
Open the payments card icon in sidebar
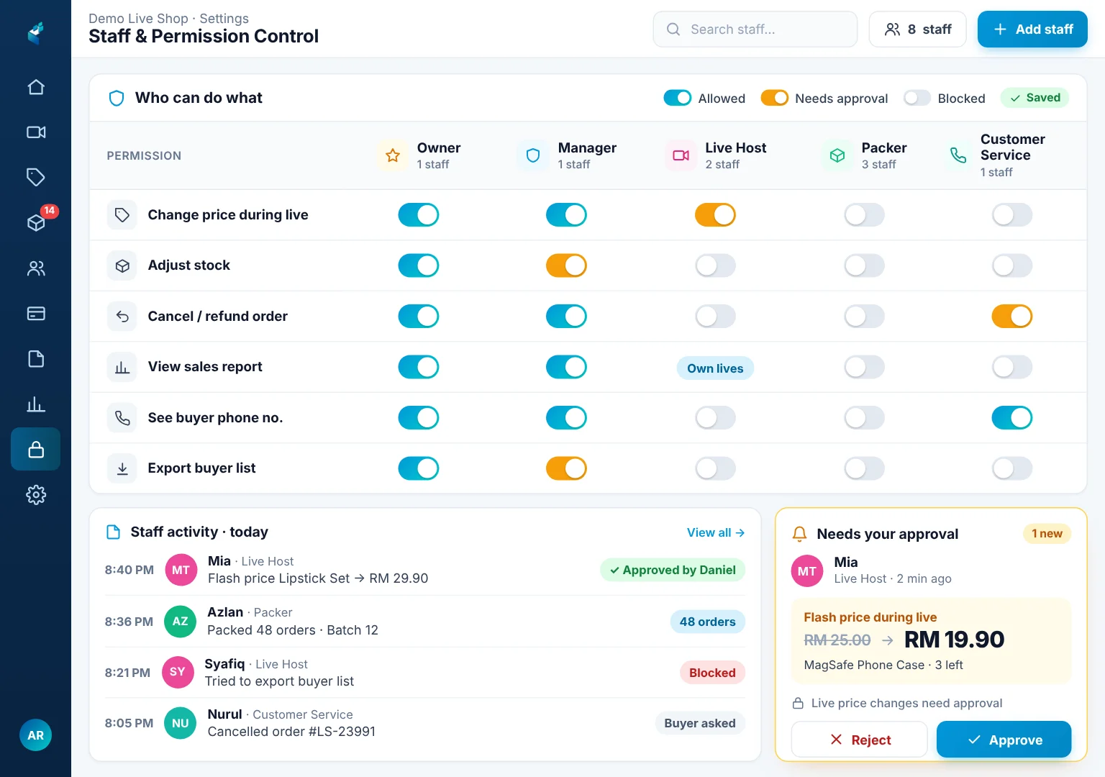pos(36,314)
